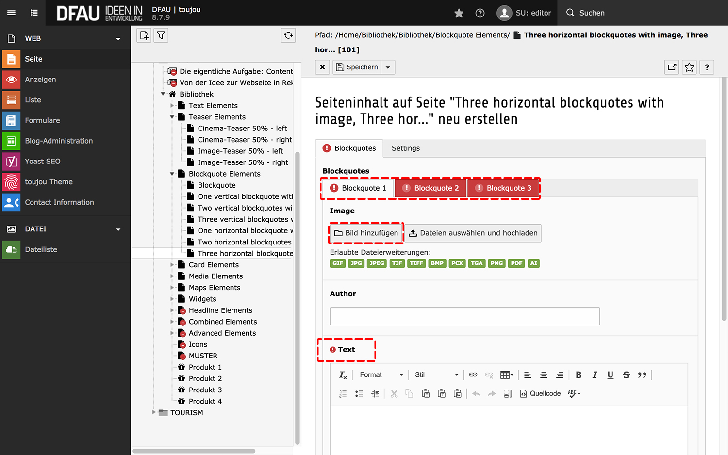This screenshot has height=455, width=728.
Task: Collapse the Bibliothek tree node
Action: [163, 94]
